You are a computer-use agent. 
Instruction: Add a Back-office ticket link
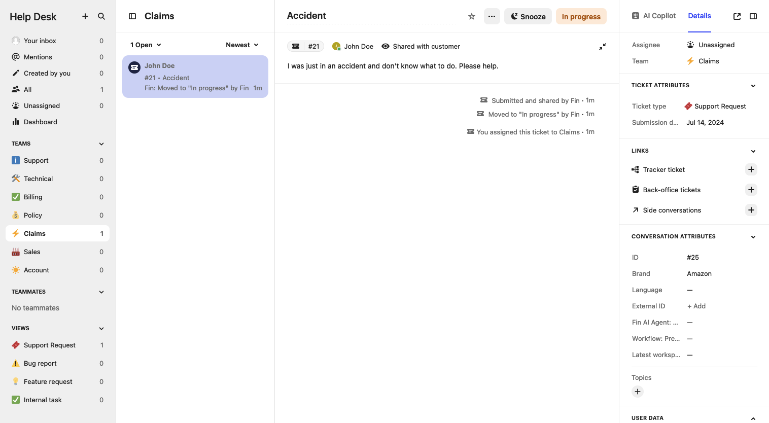pos(751,190)
